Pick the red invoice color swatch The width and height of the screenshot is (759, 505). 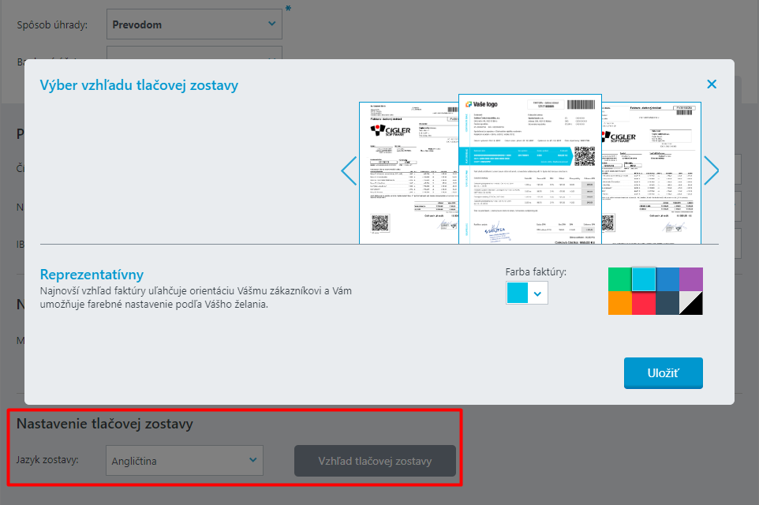pyautogui.click(x=643, y=303)
